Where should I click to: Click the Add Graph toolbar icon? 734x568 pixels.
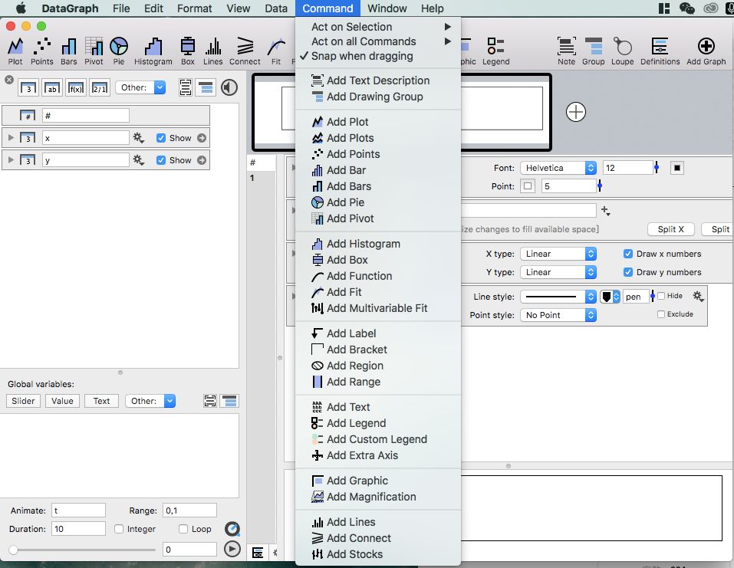click(706, 51)
